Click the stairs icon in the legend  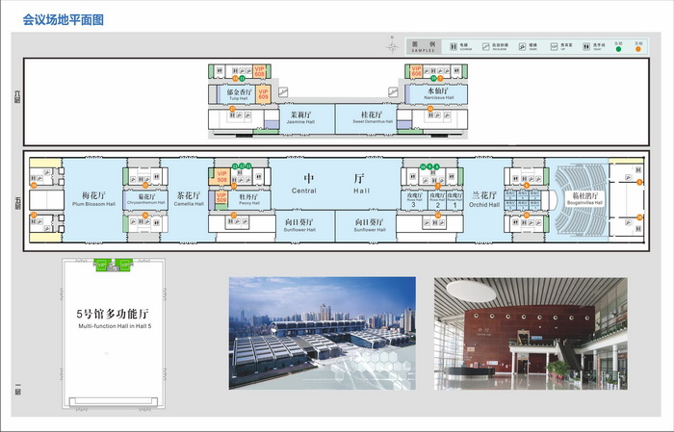[x=522, y=46]
